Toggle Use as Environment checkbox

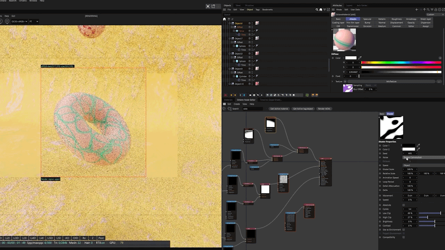pos(404,230)
